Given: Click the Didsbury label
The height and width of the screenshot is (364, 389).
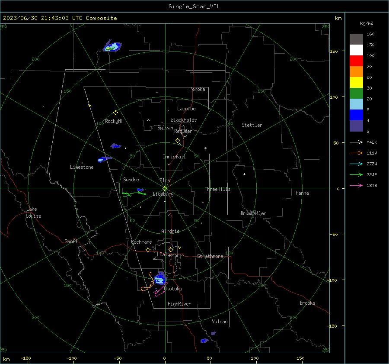Looking at the screenshot, I should click(163, 194).
